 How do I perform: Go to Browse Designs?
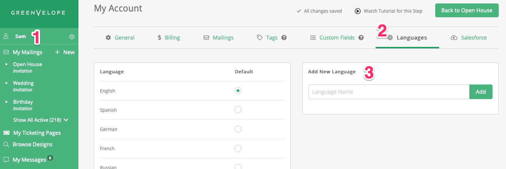pyautogui.click(x=33, y=144)
